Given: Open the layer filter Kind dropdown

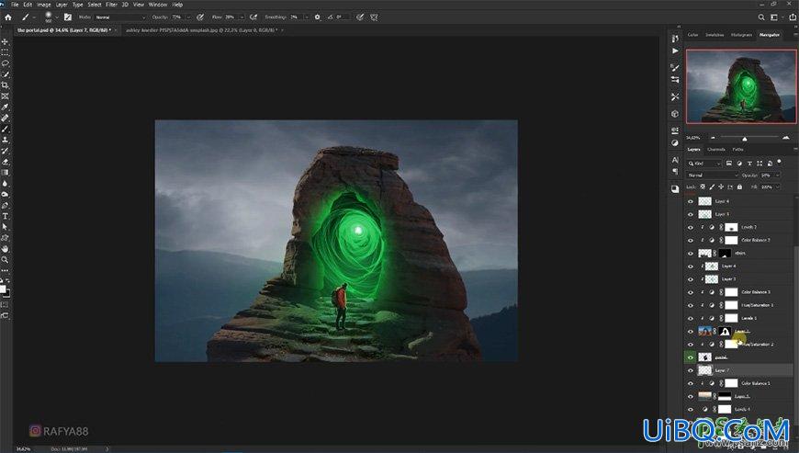Looking at the screenshot, I should point(704,163).
